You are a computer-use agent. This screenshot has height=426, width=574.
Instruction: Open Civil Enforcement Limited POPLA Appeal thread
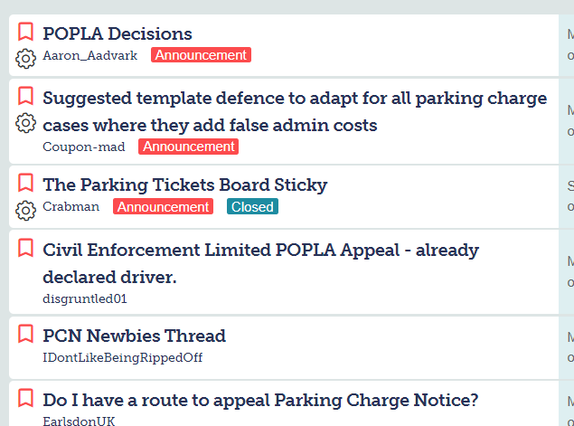pos(260,264)
